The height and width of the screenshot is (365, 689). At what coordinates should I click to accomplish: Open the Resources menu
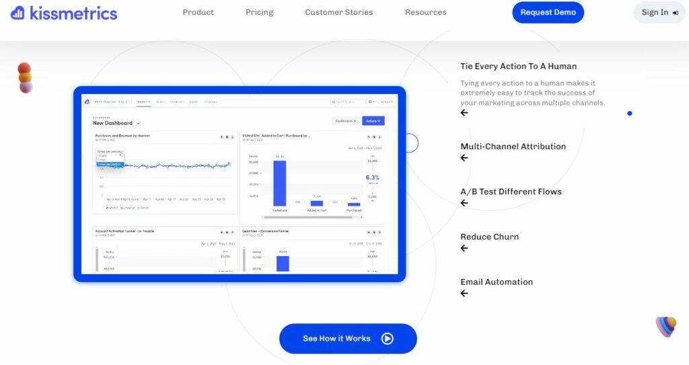tap(425, 12)
